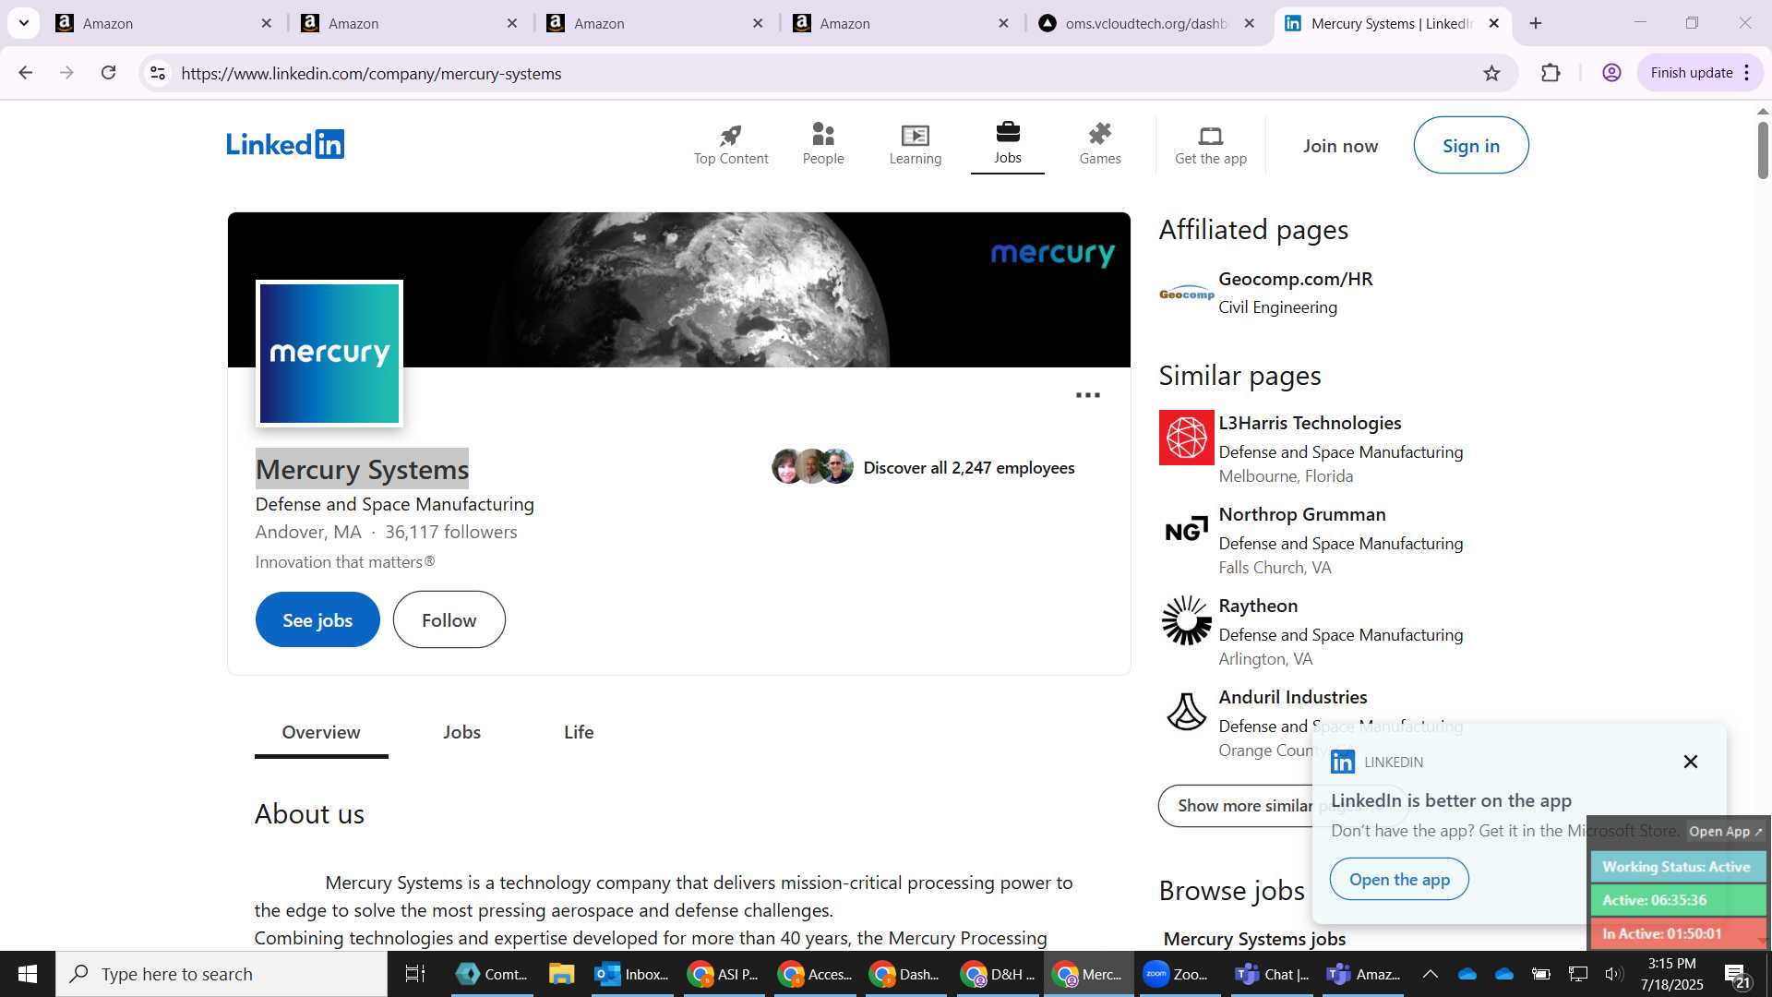Close the Mercury Systems LinkedIn tab

1494,23
